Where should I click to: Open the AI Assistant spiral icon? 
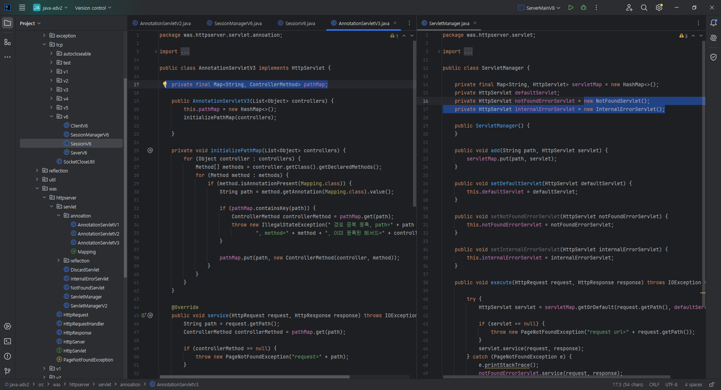pyautogui.click(x=713, y=38)
